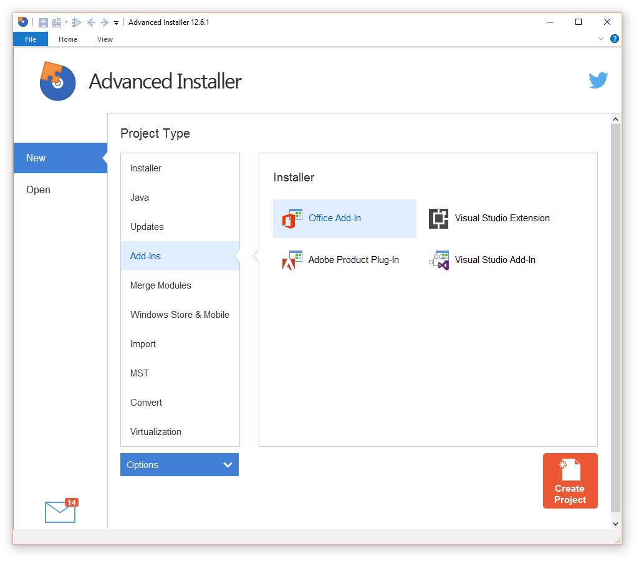
Task: Click the Save icon in quick access toolbar
Action: click(x=43, y=22)
